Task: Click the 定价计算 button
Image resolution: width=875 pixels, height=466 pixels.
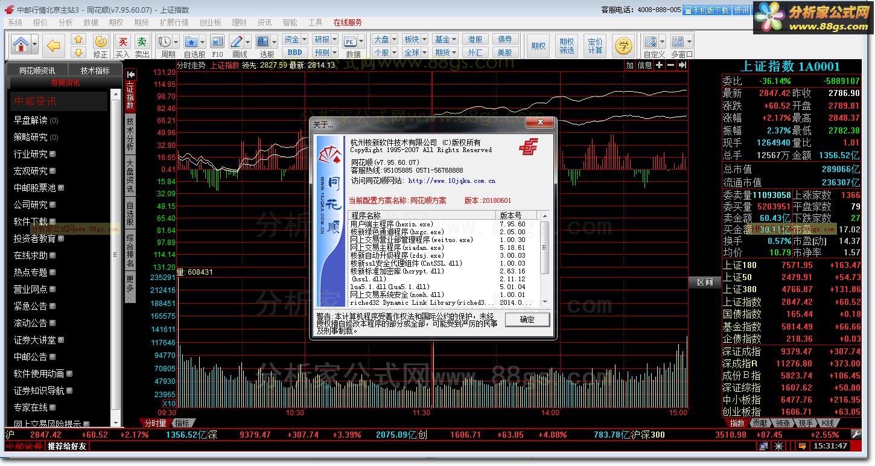Action: tap(595, 46)
